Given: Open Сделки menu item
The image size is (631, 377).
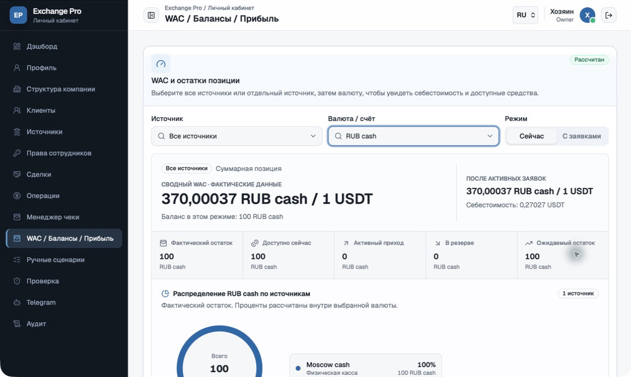Looking at the screenshot, I should (x=64, y=174).
